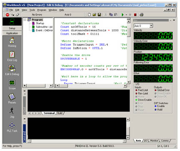Create a new file with the blank page icon

pos(89,15)
